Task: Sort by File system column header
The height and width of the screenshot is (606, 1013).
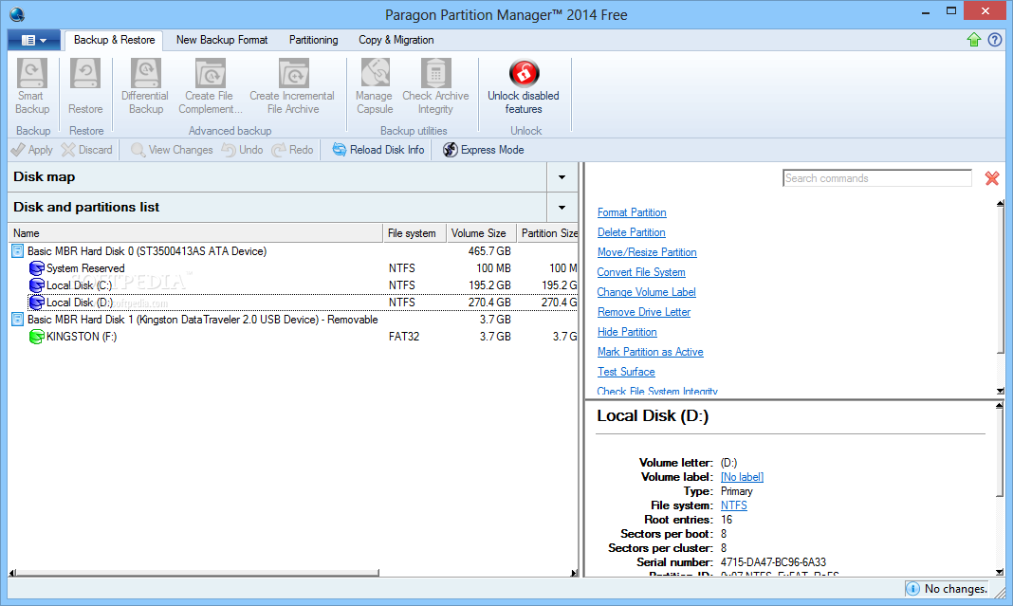Action: 414,233
